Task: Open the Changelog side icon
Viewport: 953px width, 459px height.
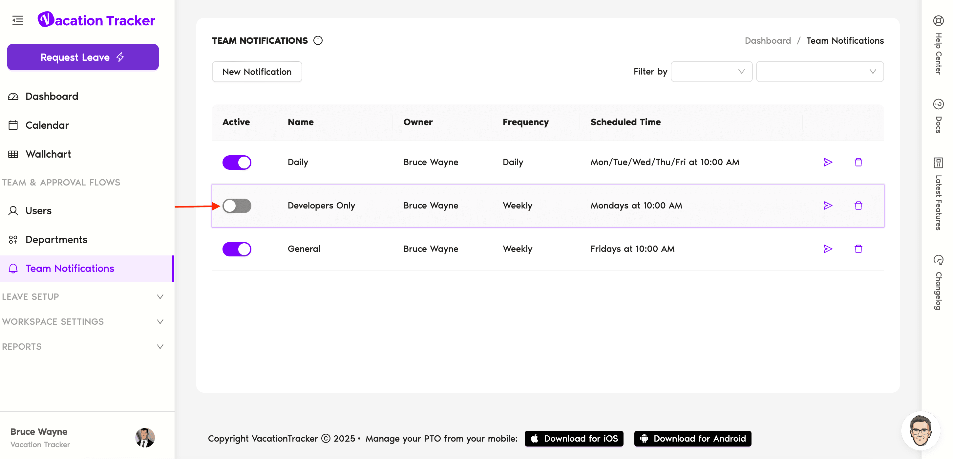Action: coord(938,260)
